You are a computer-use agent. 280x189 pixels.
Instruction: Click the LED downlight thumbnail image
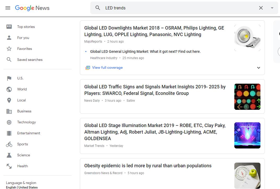247,38
